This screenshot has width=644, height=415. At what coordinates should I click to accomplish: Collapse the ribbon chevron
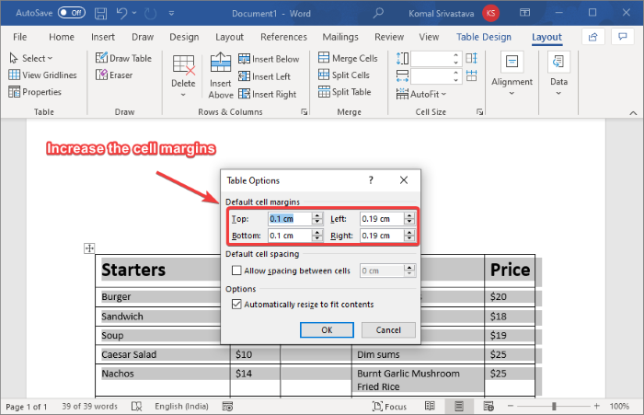coord(633,113)
